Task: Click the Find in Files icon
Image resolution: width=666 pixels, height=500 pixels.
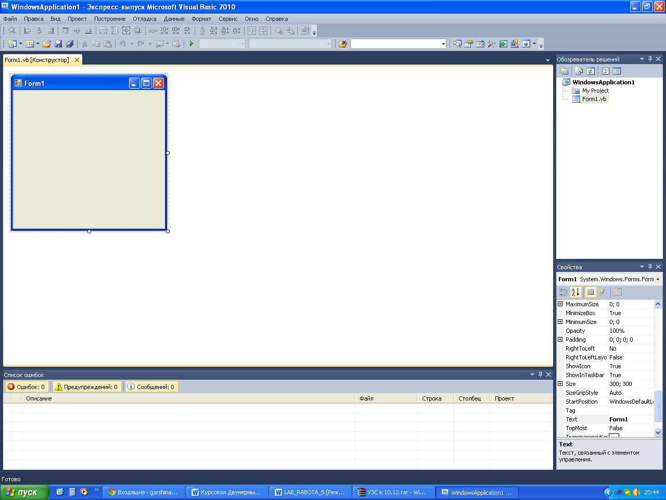Action: (342, 44)
